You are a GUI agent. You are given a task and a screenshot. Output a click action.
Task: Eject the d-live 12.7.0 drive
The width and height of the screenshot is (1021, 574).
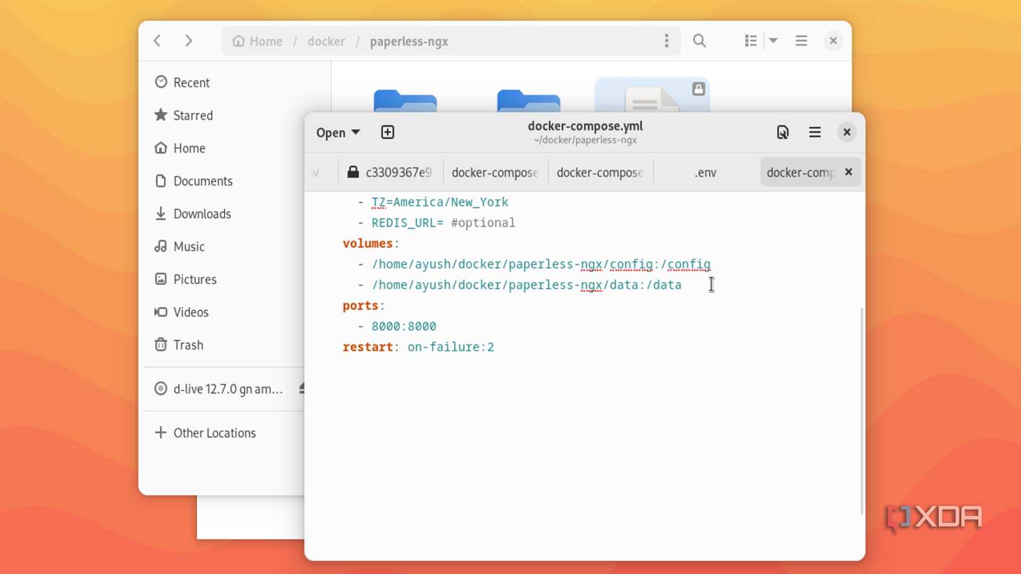pos(301,388)
